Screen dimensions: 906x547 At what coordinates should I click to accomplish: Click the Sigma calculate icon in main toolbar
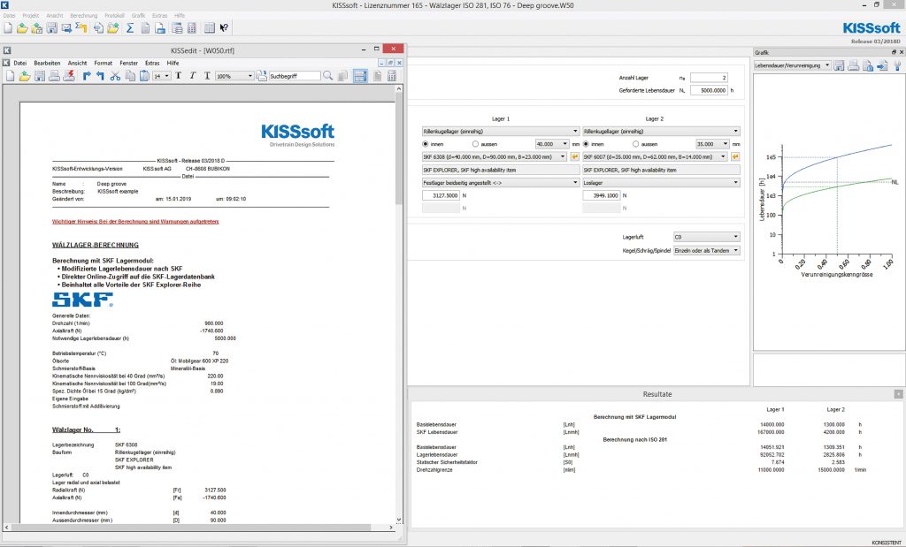pyautogui.click(x=130, y=27)
